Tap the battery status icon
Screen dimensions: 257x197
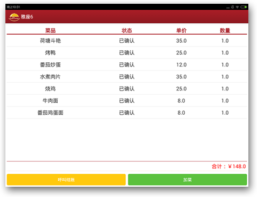[244, 7]
